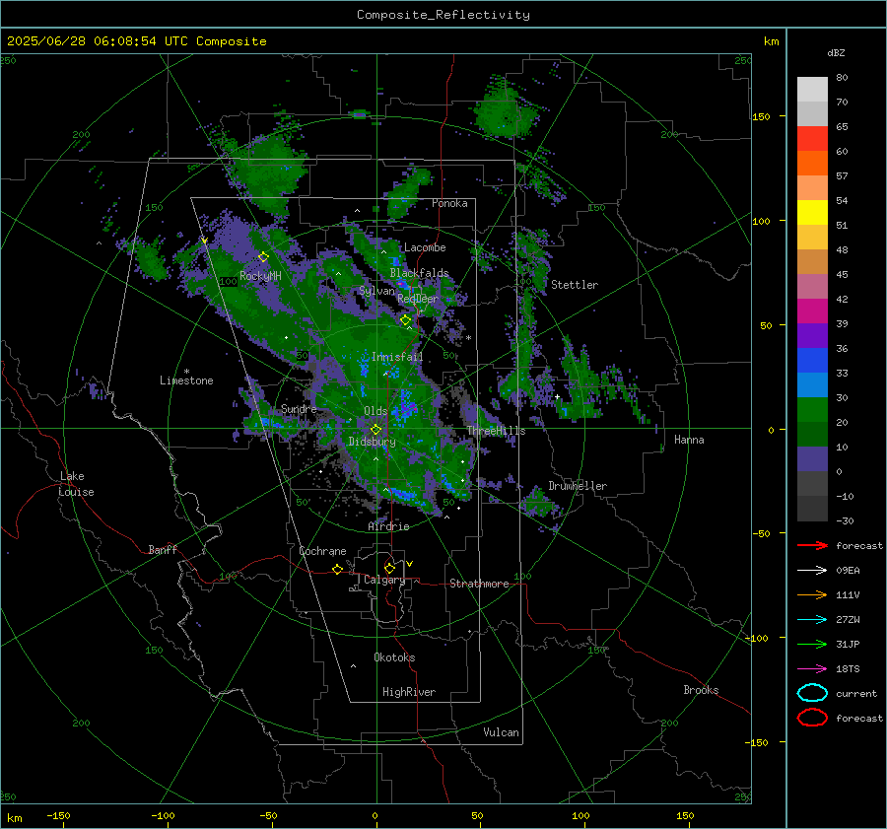Click the yellow marker near RockyMH

(263, 257)
